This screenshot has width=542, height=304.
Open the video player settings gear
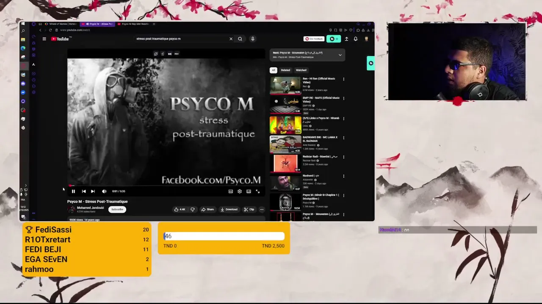pyautogui.click(x=240, y=191)
